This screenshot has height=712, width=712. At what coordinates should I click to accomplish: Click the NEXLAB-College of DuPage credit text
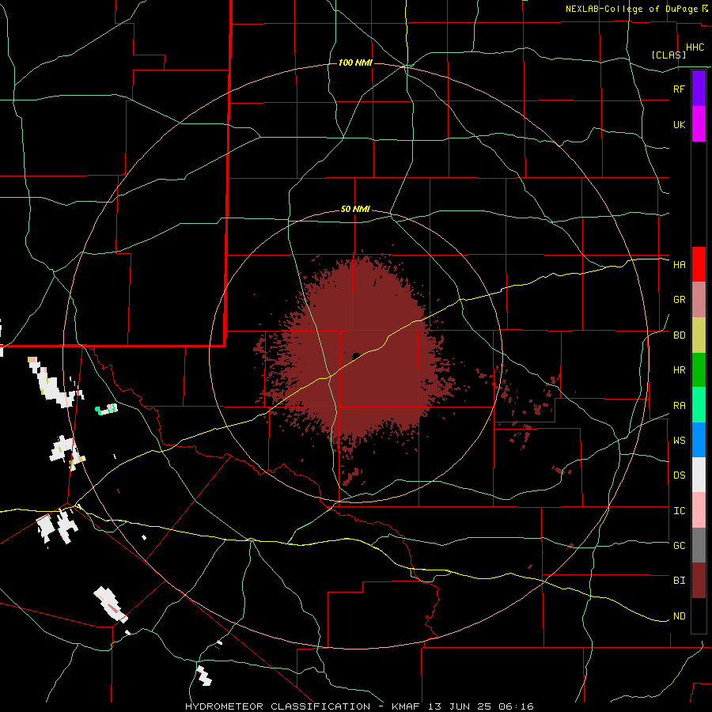point(631,9)
